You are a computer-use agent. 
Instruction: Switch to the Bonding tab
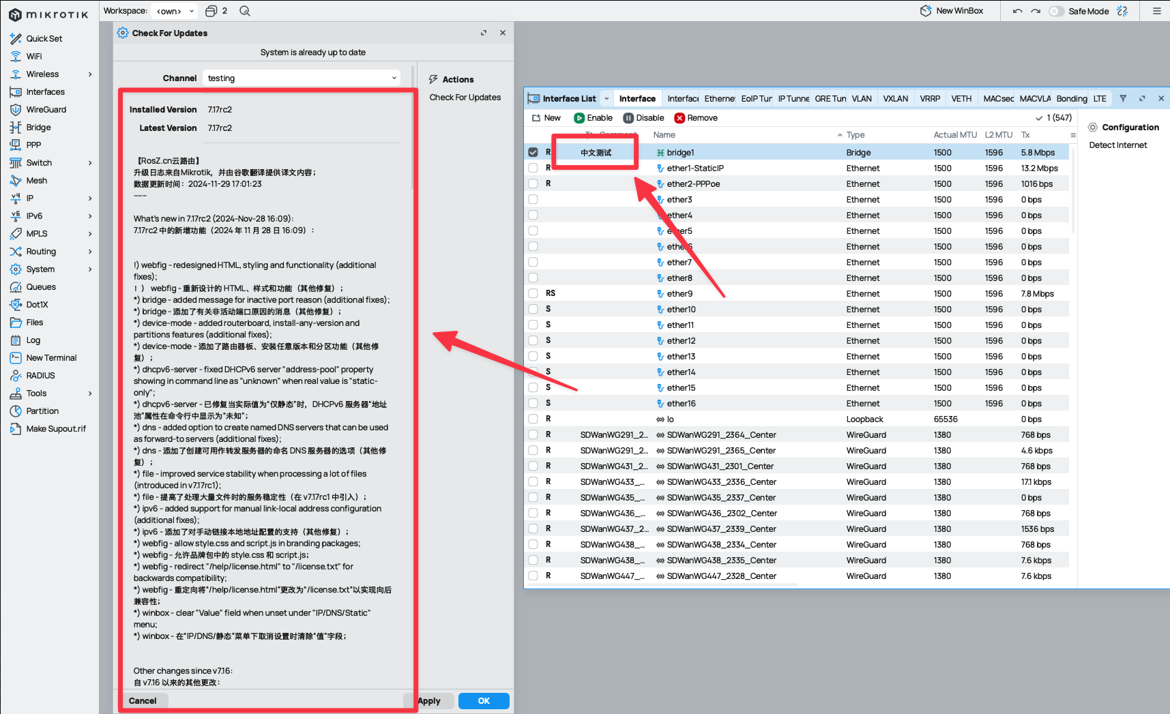(1071, 99)
